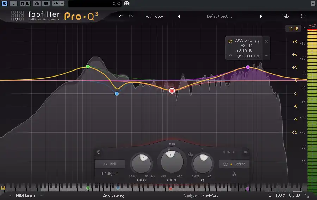The width and height of the screenshot is (317, 200).
Task: Open the Bell filter shape dropdown
Action: click(110, 164)
